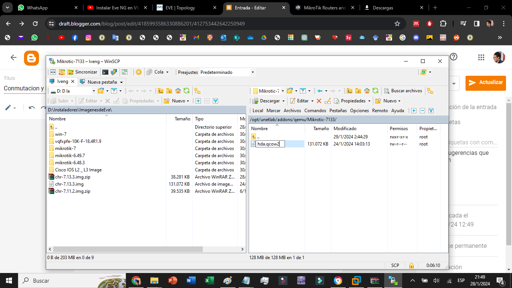The image size is (512, 288).
Task: Open the Remoto menu
Action: coord(380,111)
